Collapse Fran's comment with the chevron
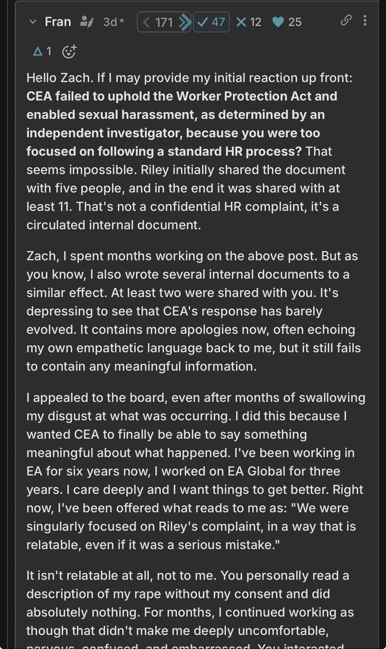This screenshot has width=386, height=649. [33, 22]
